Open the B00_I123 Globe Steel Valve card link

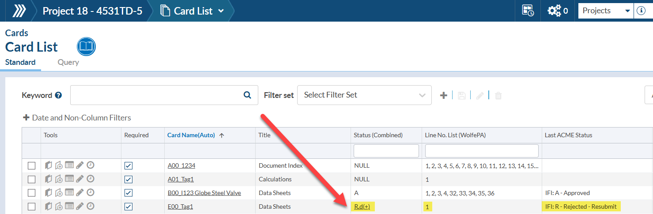pos(204,193)
